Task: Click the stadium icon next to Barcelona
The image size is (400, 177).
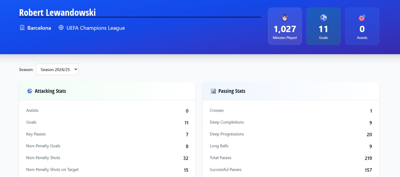Action: point(22,28)
